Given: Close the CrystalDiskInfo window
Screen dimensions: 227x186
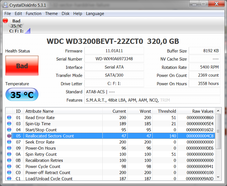Looking at the screenshot, I should pos(216,4).
